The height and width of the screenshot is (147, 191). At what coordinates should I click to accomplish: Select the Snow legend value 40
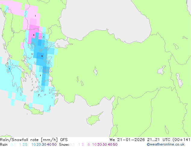[x=110, y=145]
